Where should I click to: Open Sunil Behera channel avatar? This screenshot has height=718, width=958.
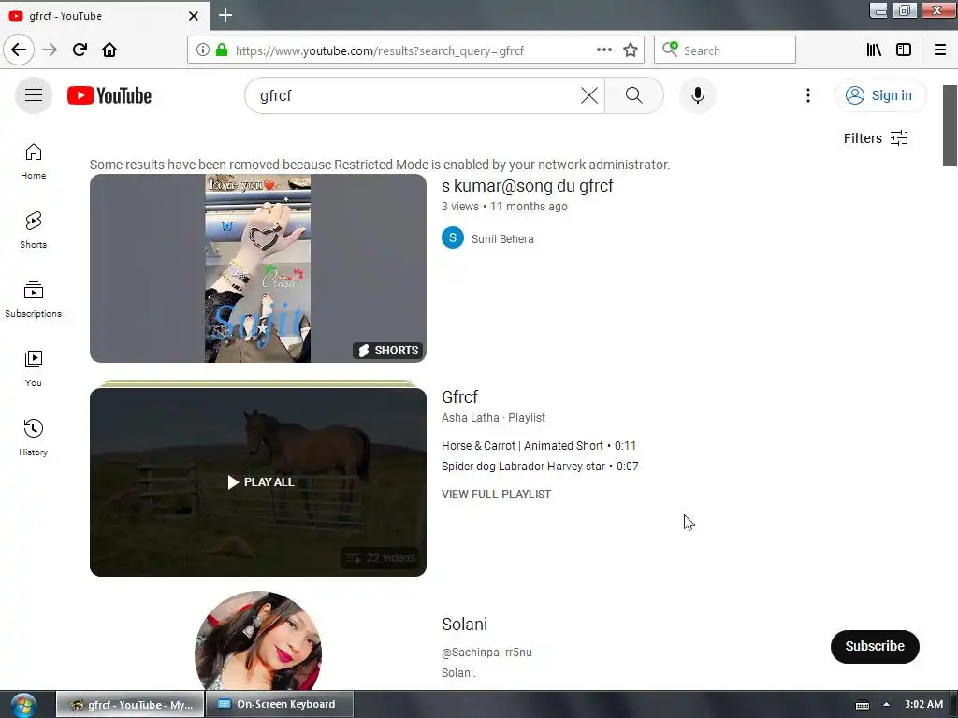pos(453,238)
